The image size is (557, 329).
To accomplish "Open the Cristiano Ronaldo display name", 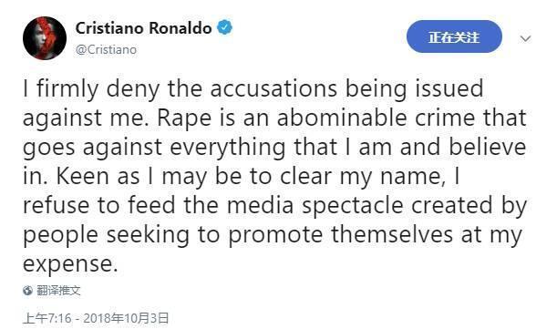I will (x=143, y=28).
